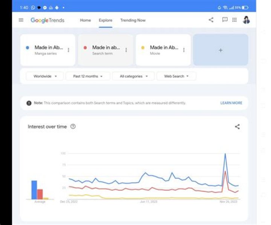Image resolution: width=271 pixels, height=225 pixels.
Task: Add a comparison term with plus card
Action: (x=221, y=50)
